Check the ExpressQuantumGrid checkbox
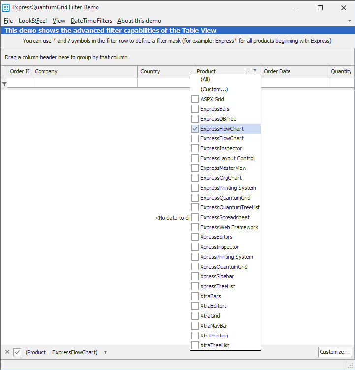This screenshot has height=370, width=355. [195, 198]
